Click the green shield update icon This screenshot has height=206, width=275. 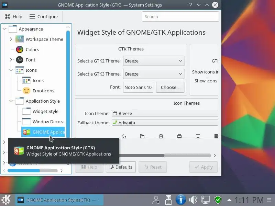coord(218,200)
